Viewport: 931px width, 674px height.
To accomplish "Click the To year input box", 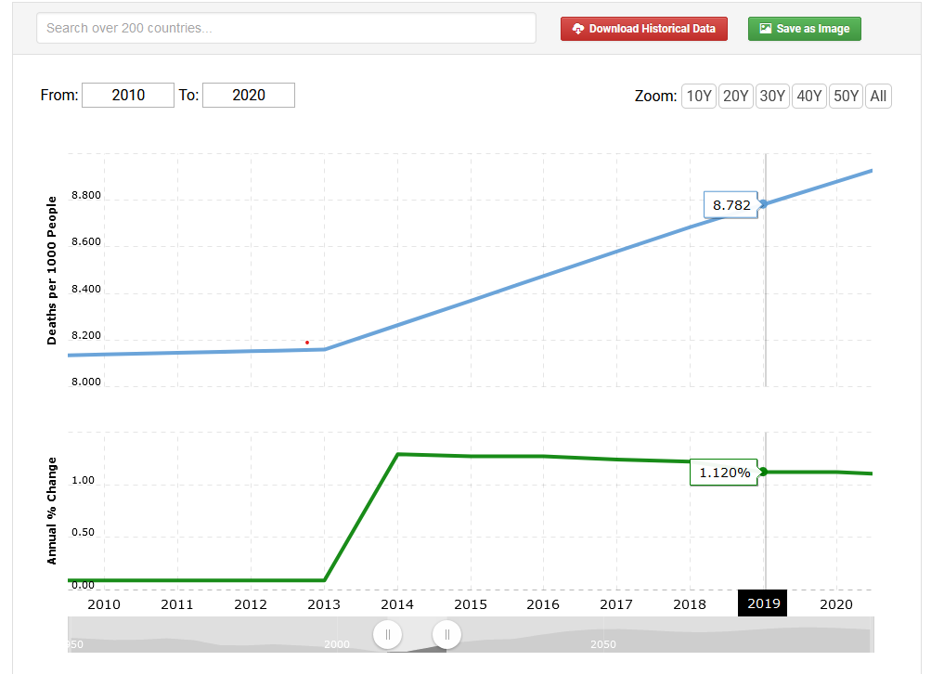I will tap(249, 95).
